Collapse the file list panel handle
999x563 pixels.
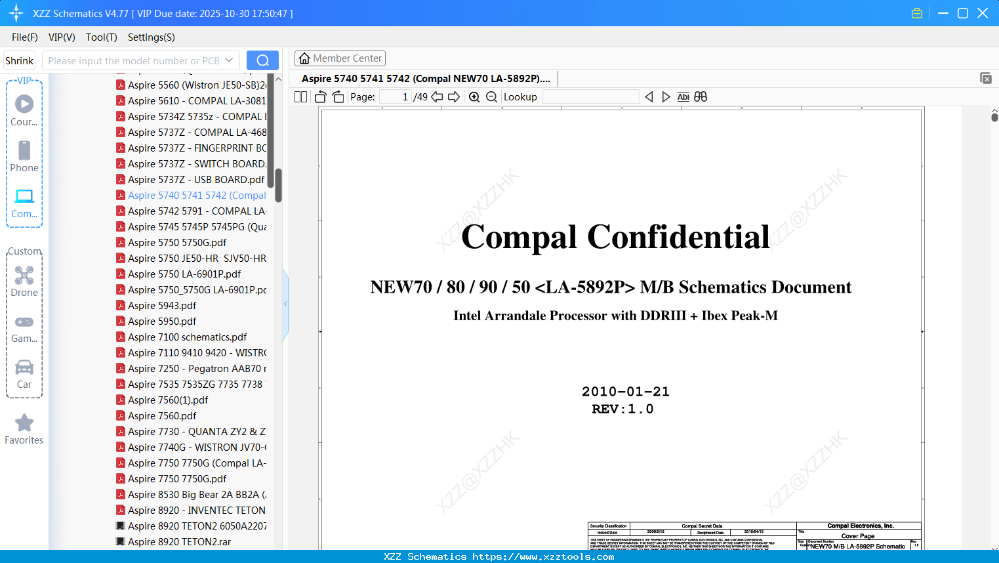(x=285, y=304)
